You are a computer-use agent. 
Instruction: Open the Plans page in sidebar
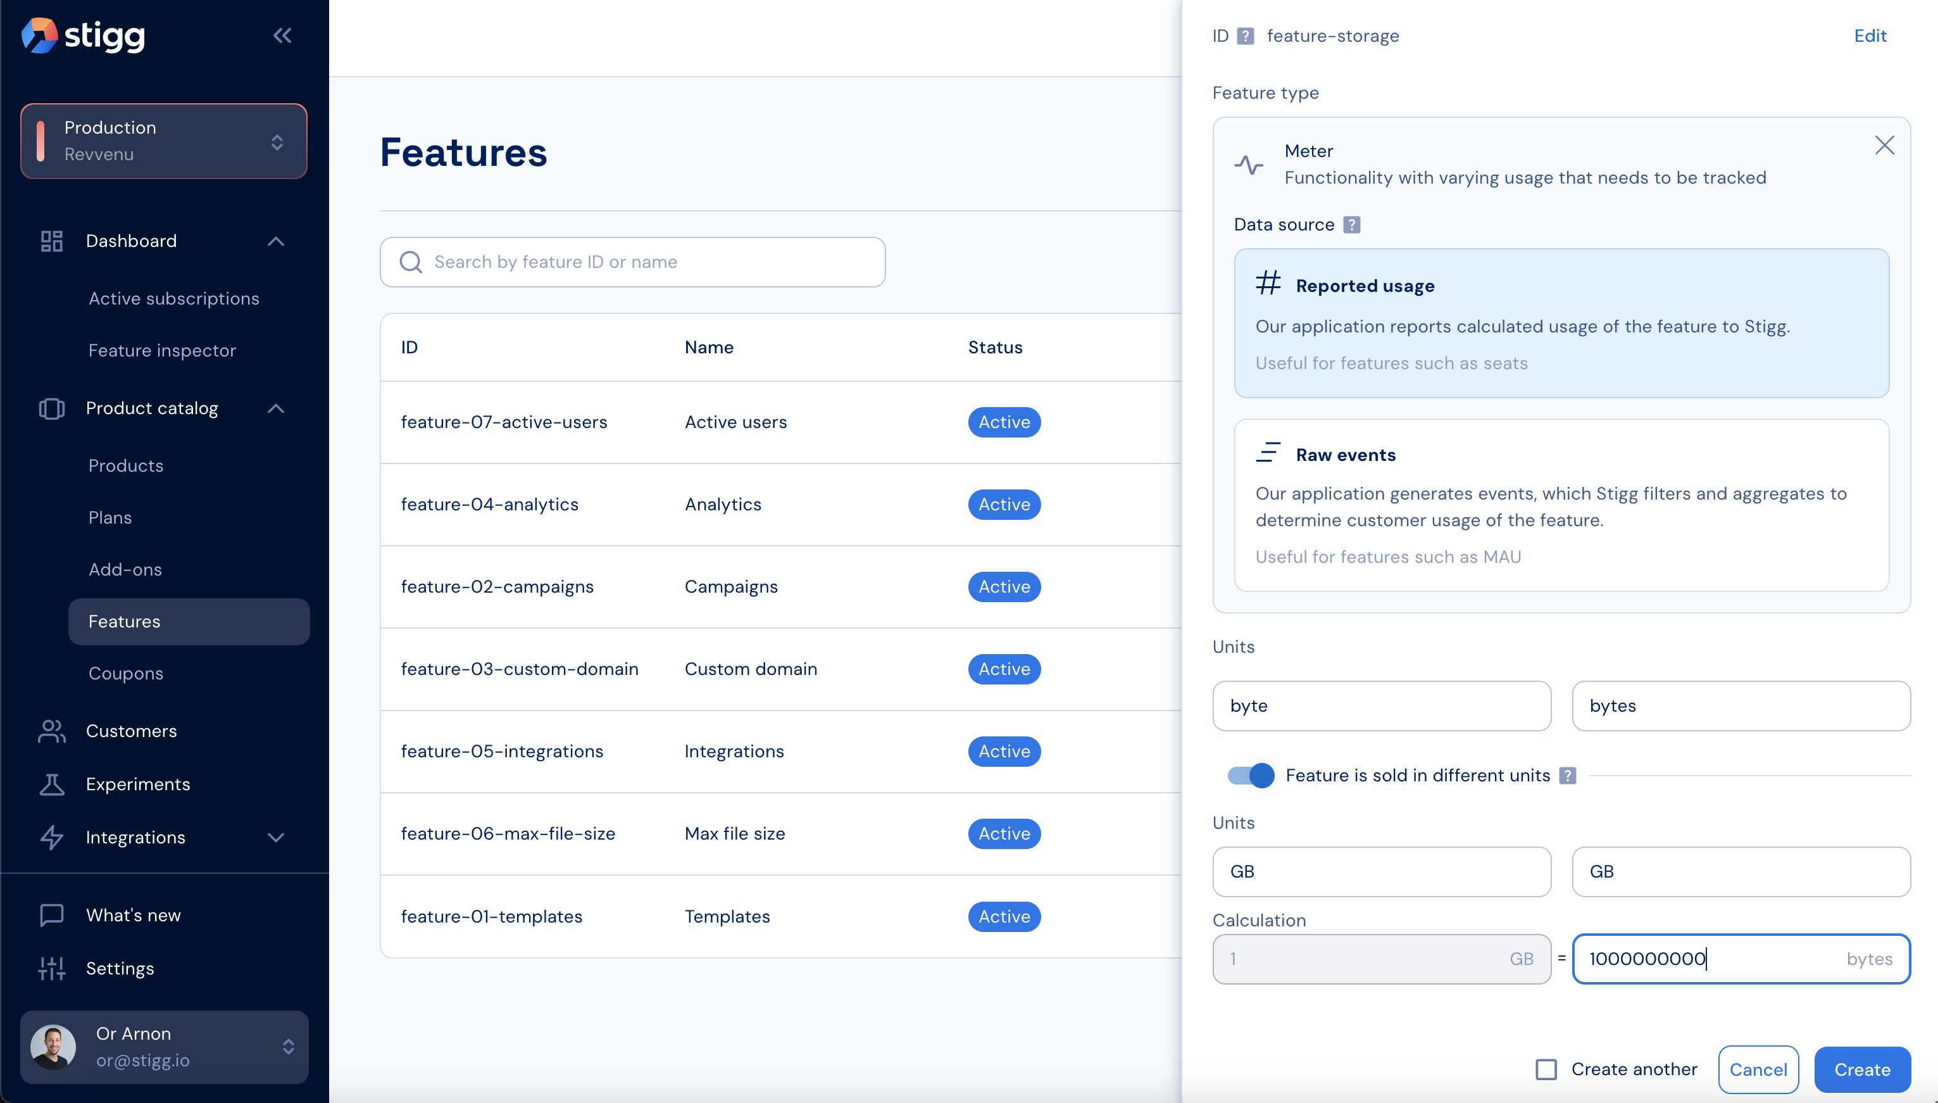point(109,517)
